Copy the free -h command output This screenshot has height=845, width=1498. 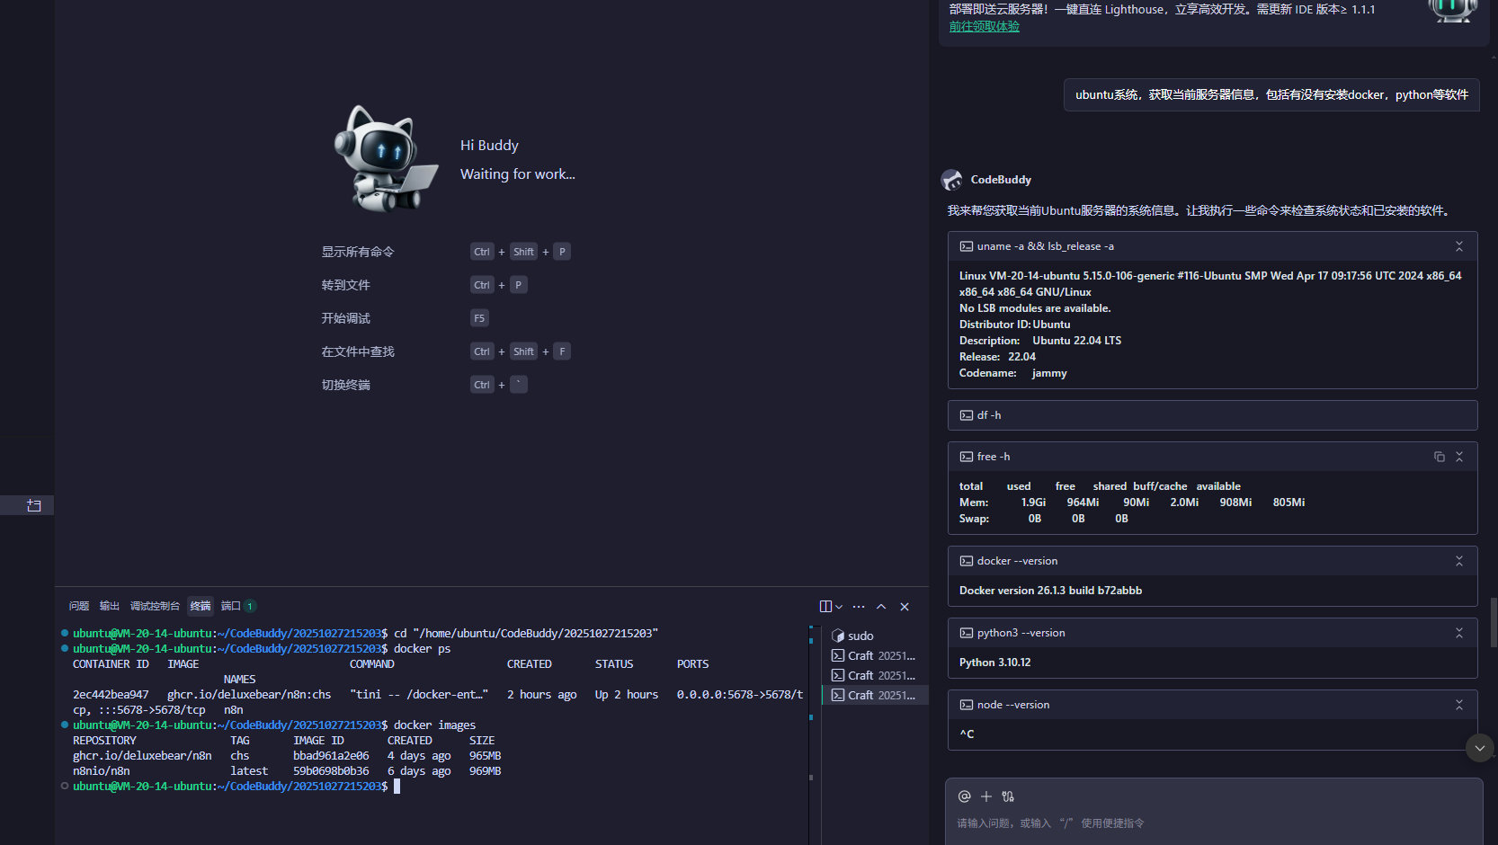1440,457
